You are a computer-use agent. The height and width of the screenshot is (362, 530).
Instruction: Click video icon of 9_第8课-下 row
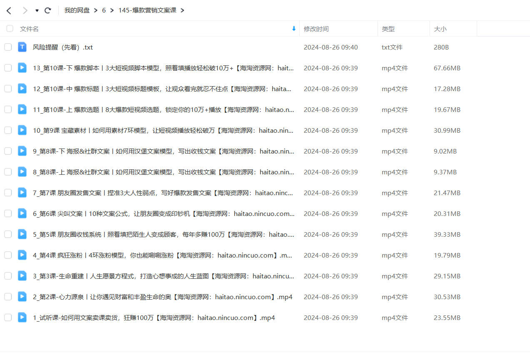point(22,151)
